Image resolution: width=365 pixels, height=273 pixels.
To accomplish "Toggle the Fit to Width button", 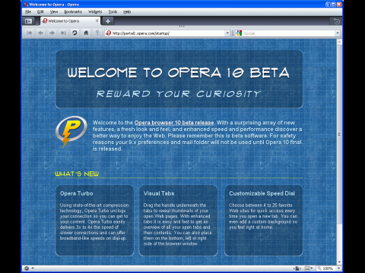I will [x=297, y=268].
